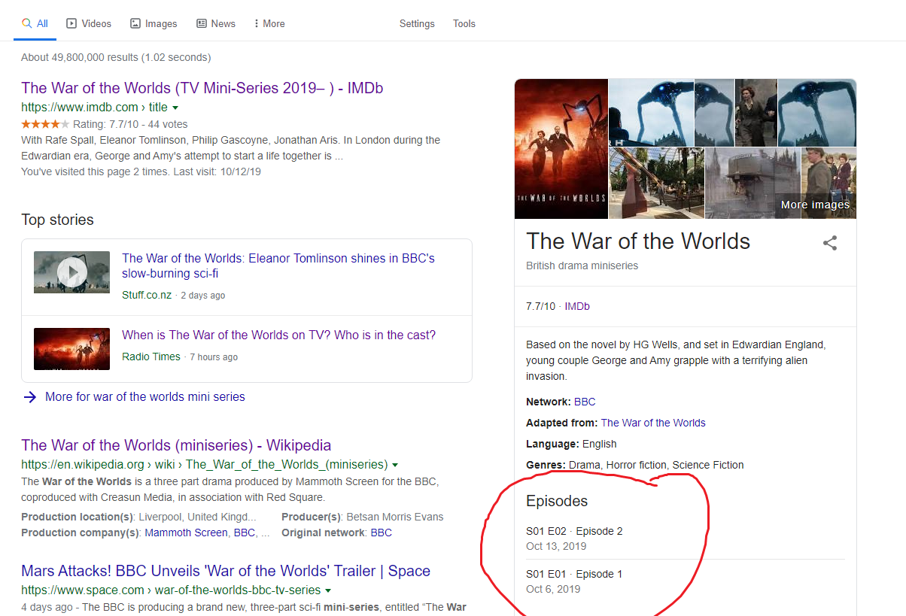
Task: Switch to the Images search tab
Action: click(x=154, y=23)
